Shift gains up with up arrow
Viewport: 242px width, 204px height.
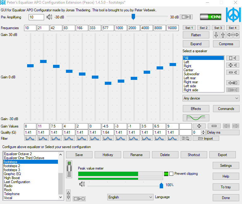pyautogui.click(x=223, y=35)
